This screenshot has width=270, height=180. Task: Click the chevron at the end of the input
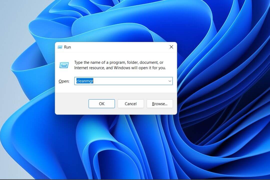tap(170, 81)
